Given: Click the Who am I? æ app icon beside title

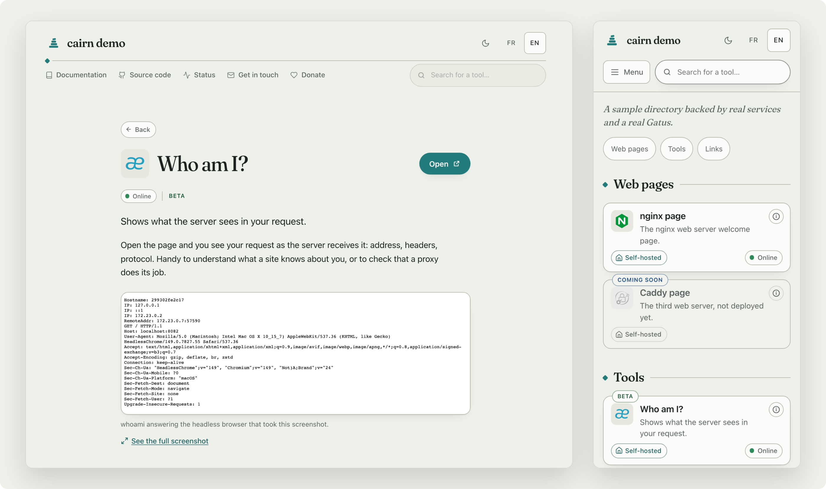Looking at the screenshot, I should pyautogui.click(x=135, y=164).
